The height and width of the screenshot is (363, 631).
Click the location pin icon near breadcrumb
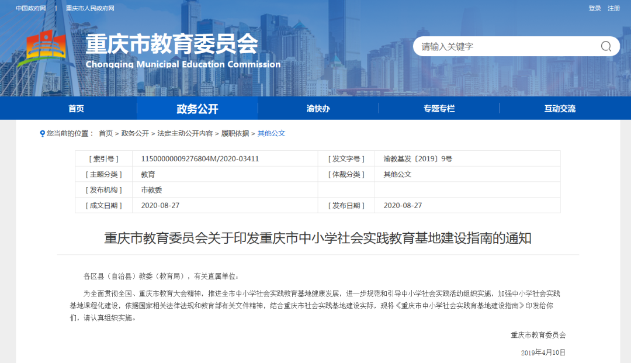(x=41, y=133)
